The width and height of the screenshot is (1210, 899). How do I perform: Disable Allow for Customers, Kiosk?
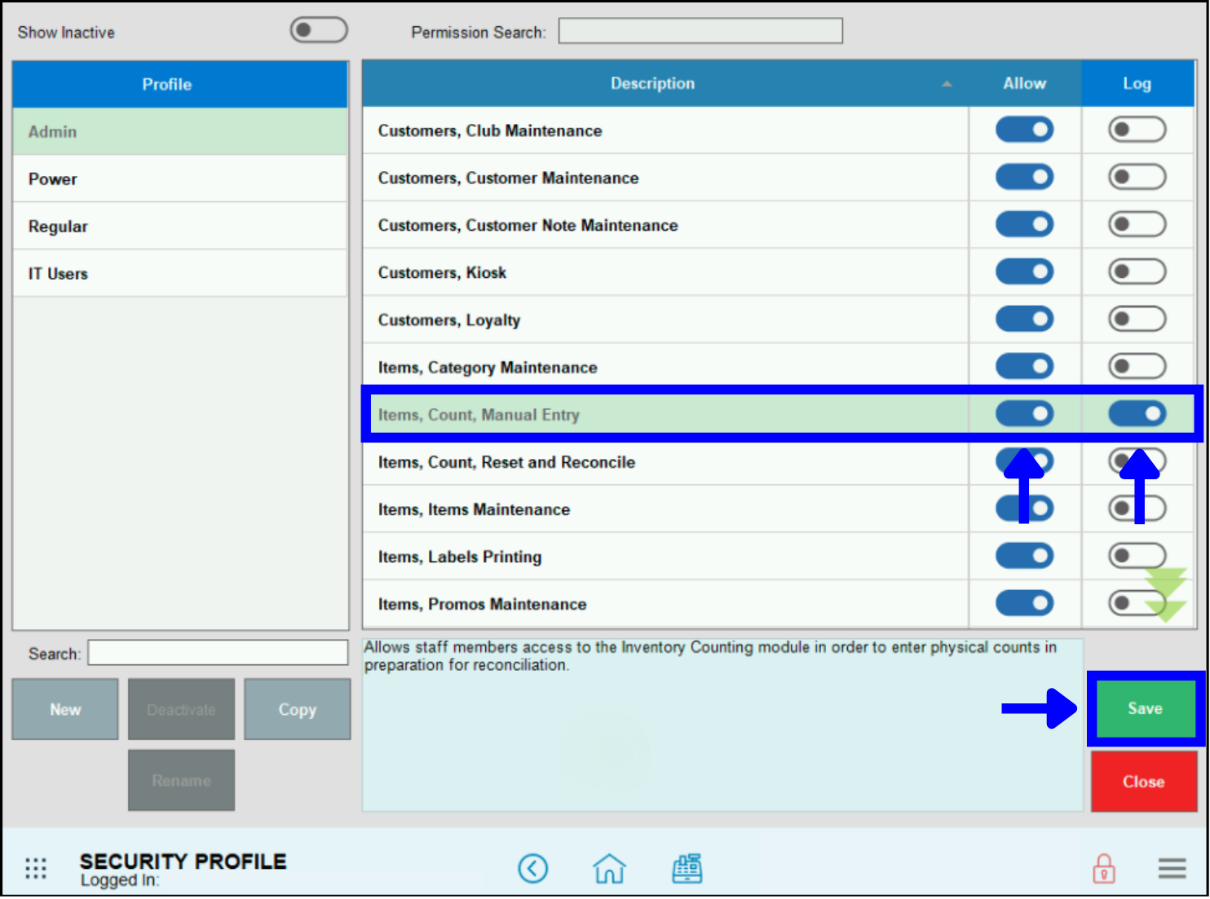[x=1024, y=271]
